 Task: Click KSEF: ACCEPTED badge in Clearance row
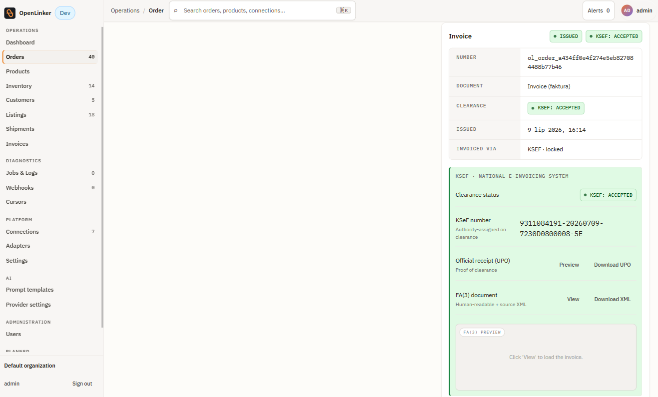556,108
